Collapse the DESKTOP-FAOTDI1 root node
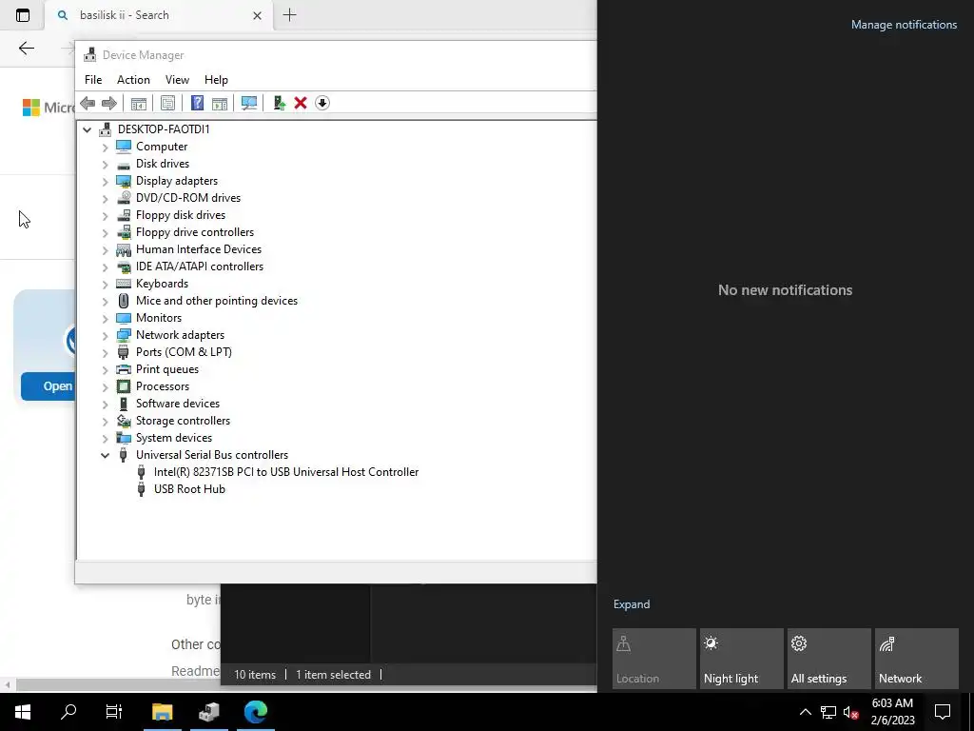 pos(87,129)
